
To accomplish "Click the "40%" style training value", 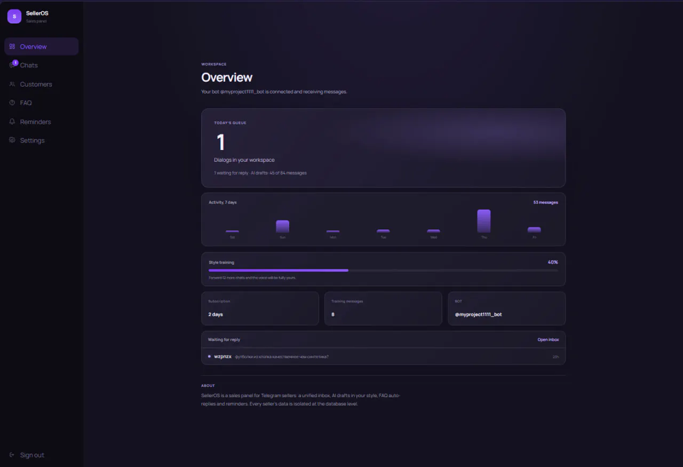I will tap(553, 262).
